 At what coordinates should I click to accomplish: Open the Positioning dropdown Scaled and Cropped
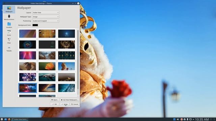click(46, 21)
